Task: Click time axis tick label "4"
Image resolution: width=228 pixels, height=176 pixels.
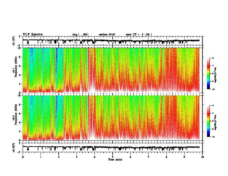Action: [95, 157]
